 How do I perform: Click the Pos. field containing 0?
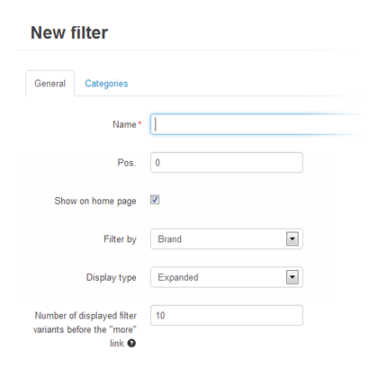[227, 163]
